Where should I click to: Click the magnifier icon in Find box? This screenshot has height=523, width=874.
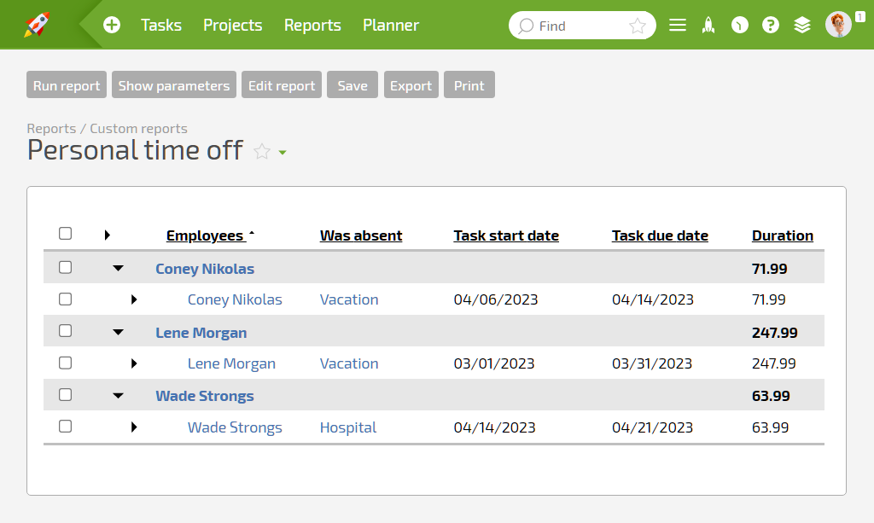[526, 26]
